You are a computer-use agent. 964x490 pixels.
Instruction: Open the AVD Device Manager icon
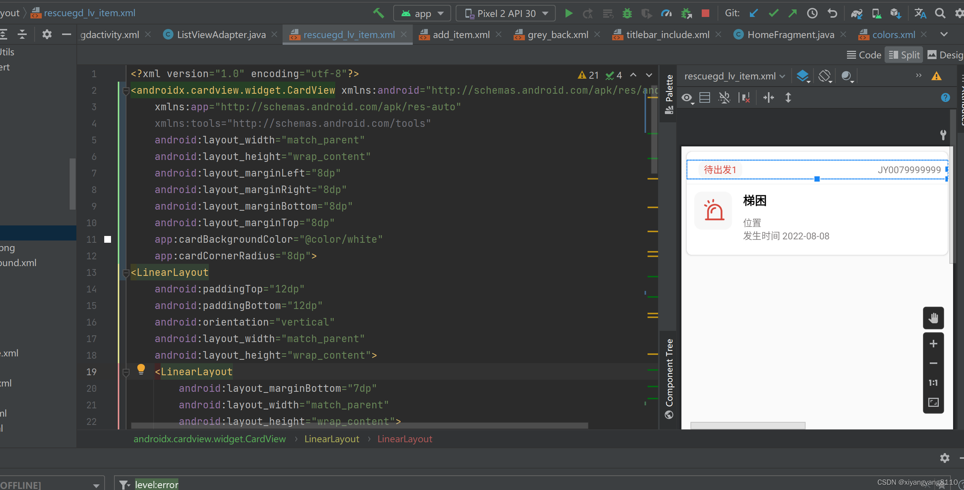(x=876, y=14)
